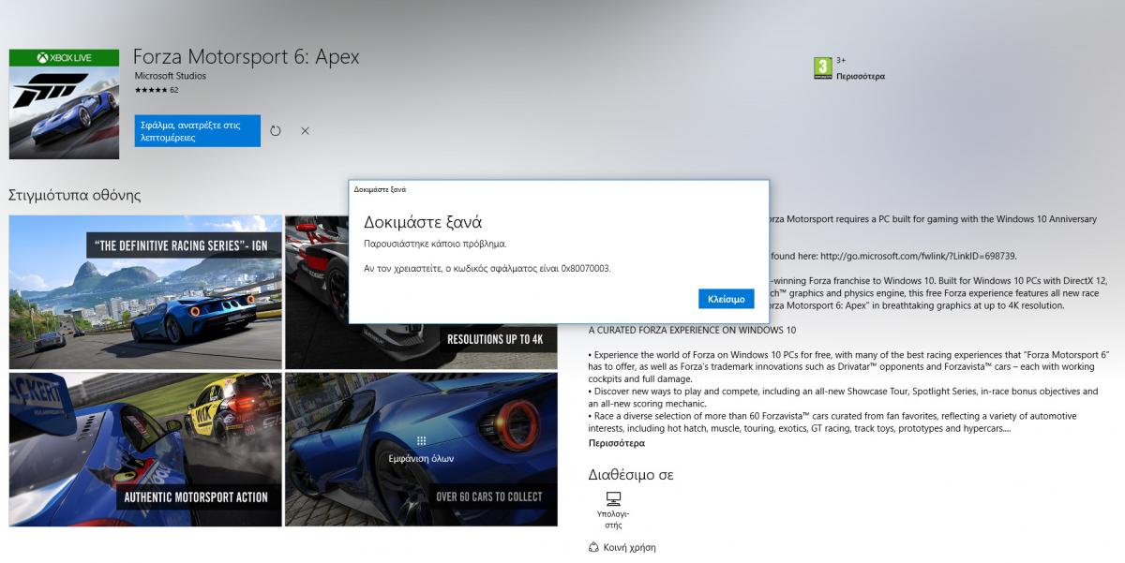Screen dimensions: 1125x563
Task: Cancel the download with the X icon
Action: pos(305,131)
